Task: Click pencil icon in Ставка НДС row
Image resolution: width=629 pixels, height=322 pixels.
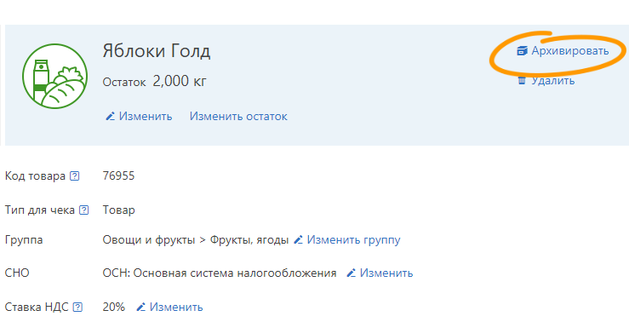Action: click(140, 308)
